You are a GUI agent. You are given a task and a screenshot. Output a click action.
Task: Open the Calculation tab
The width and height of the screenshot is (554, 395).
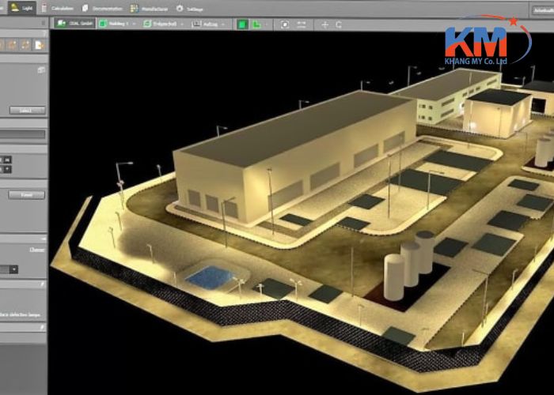point(57,8)
